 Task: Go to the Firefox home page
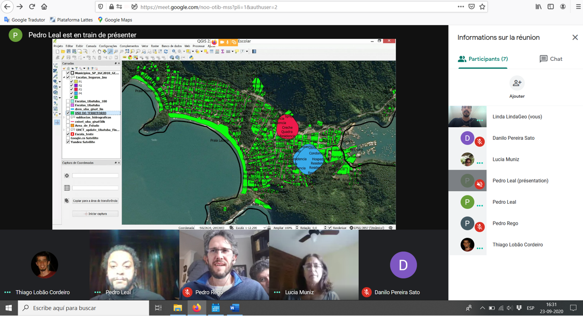[x=44, y=7]
